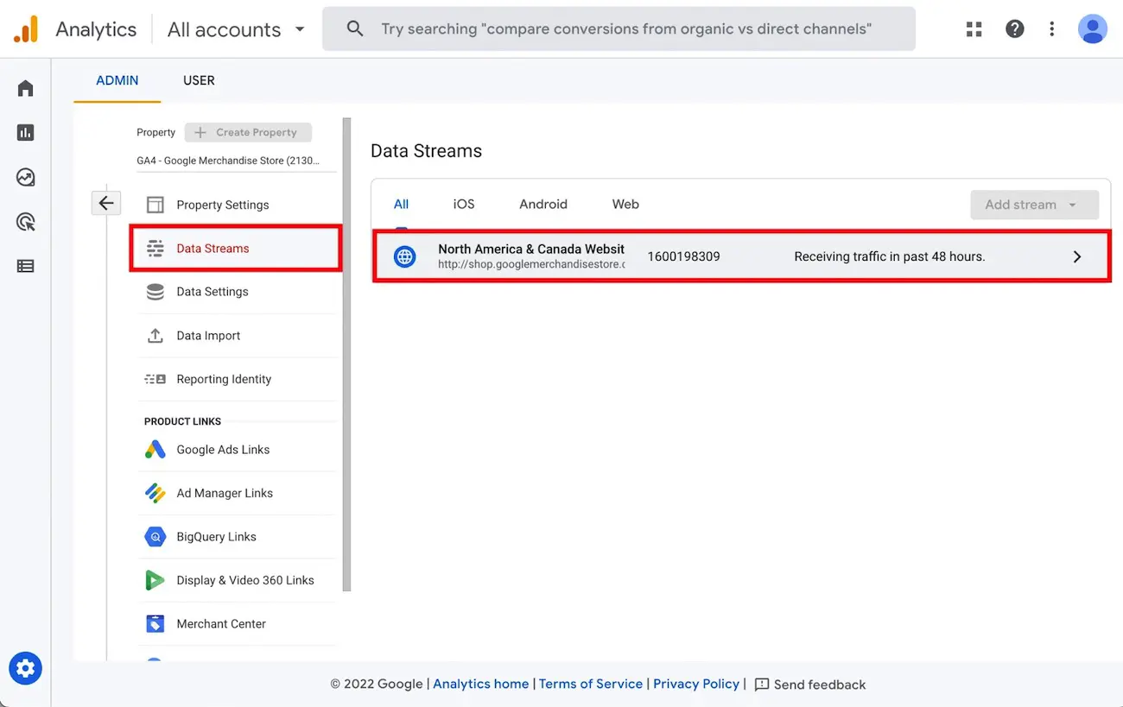Screen dimensions: 1123x707
Task: Click the Send feedback icon
Action: click(762, 685)
